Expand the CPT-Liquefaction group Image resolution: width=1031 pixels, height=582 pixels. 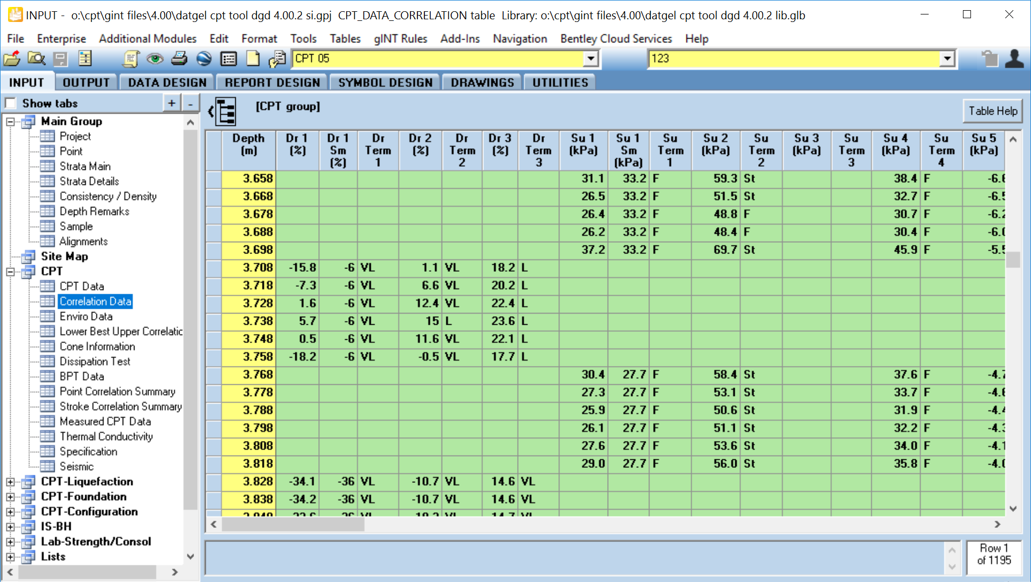point(10,482)
